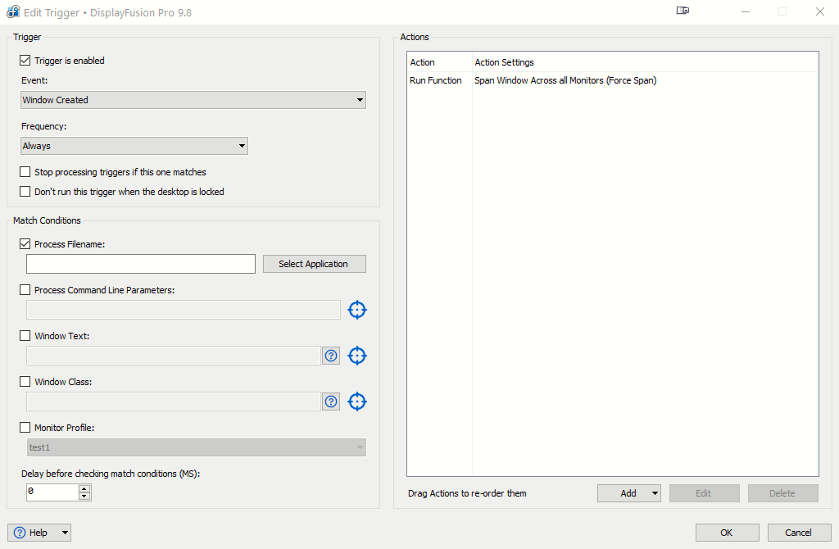Open the Event dropdown showing Window Created
839x549 pixels.
coord(193,100)
